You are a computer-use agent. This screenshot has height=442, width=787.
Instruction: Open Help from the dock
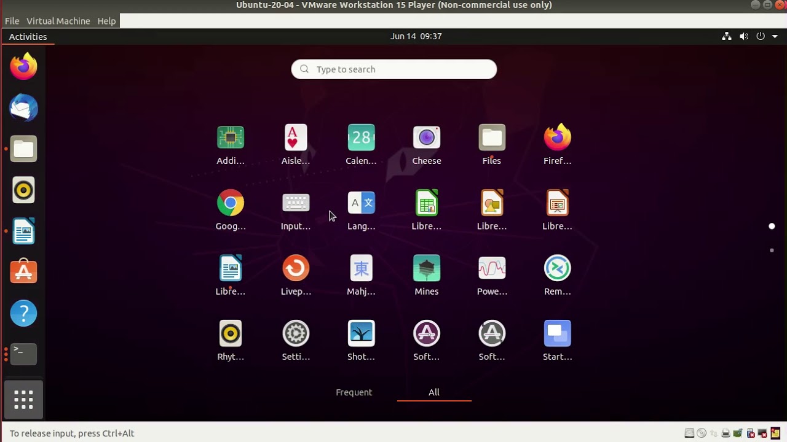coord(23,313)
